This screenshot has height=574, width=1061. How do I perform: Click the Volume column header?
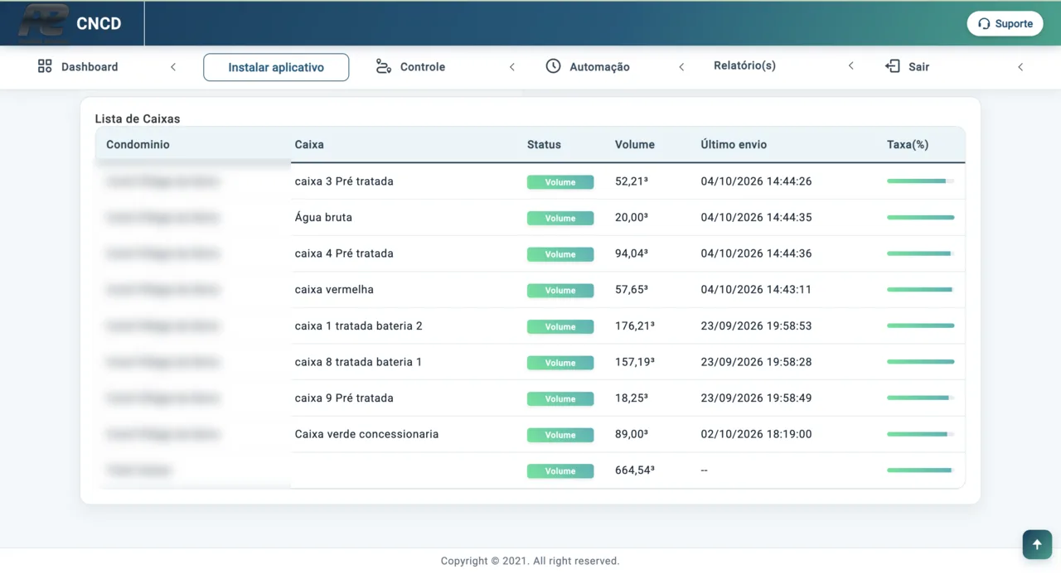click(635, 144)
